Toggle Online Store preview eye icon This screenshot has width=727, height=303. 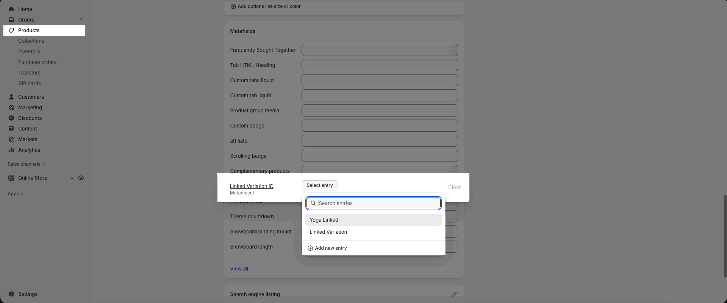click(81, 178)
